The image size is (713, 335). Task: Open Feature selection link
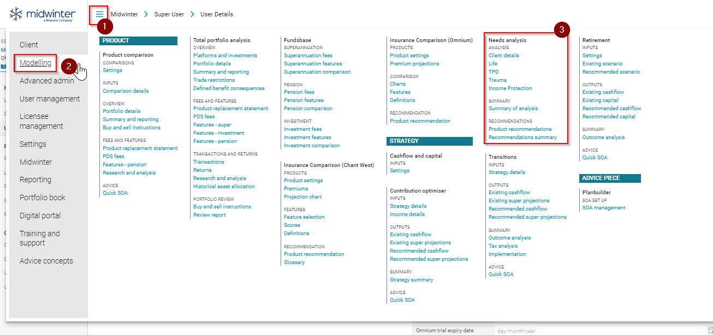pos(304,217)
